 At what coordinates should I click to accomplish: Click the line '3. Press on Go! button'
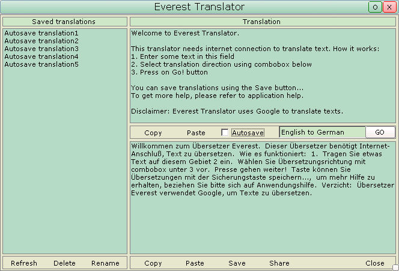pyautogui.click(x=169, y=72)
